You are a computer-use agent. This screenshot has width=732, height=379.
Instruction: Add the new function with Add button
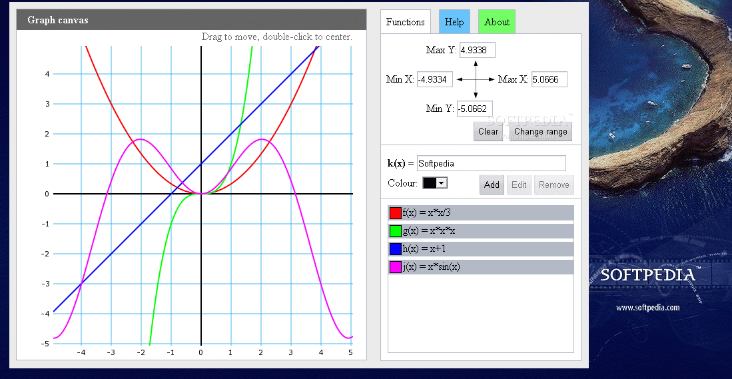(492, 185)
